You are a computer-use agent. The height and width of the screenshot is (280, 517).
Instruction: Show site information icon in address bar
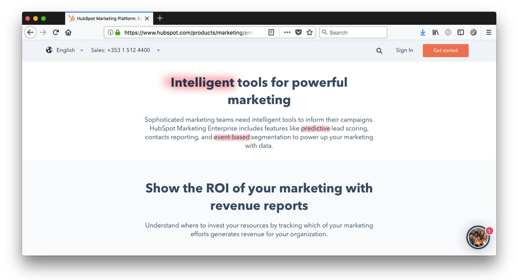click(111, 32)
